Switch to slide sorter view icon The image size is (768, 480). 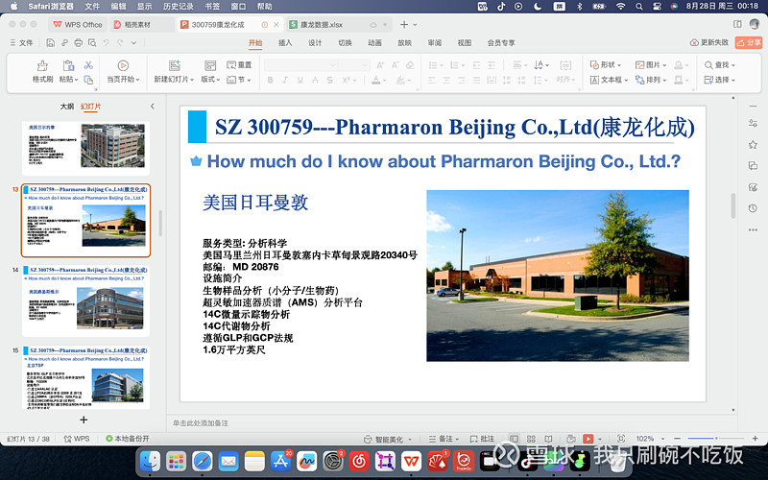(531, 439)
